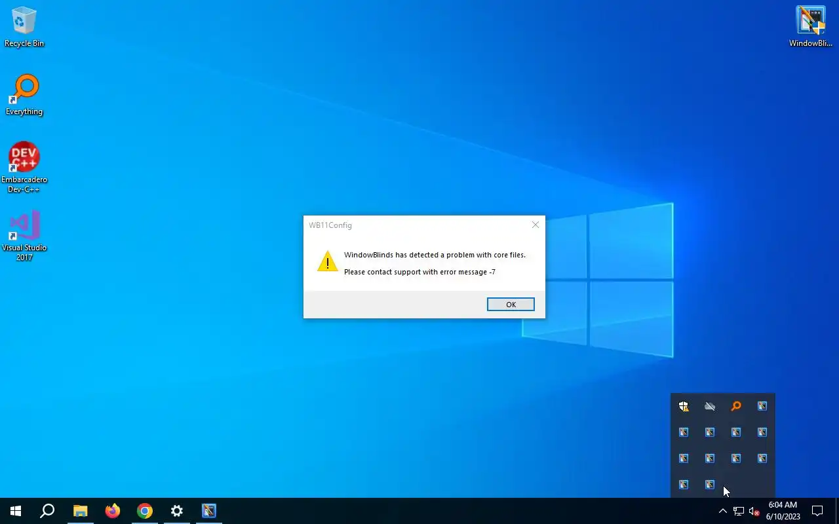
Task: Launch Google Chrome from the taskbar
Action: click(145, 511)
